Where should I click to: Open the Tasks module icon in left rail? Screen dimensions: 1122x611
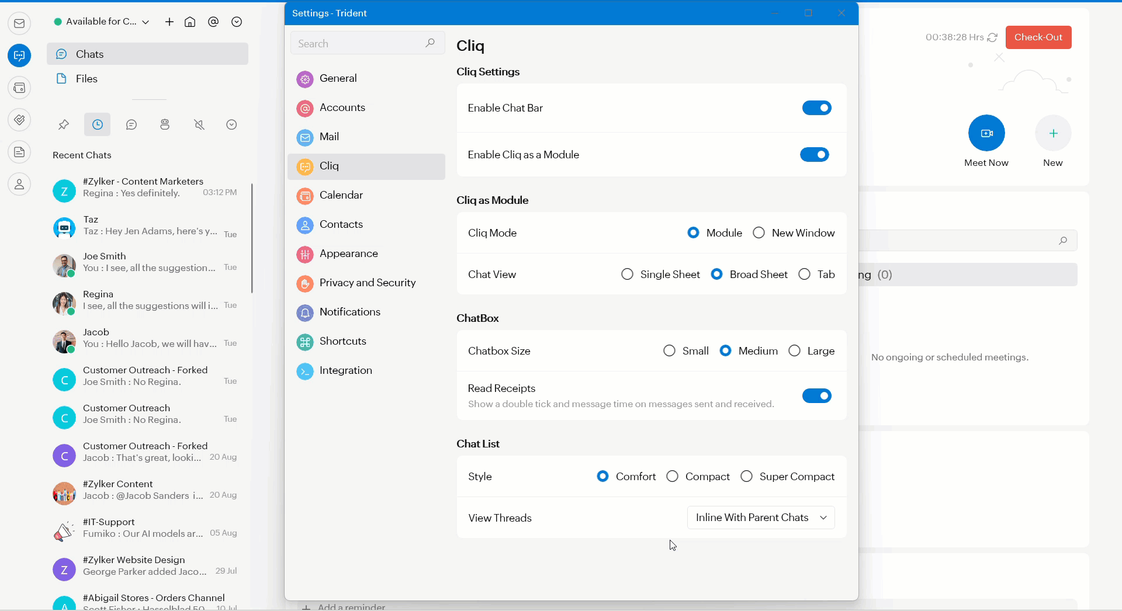click(x=19, y=120)
